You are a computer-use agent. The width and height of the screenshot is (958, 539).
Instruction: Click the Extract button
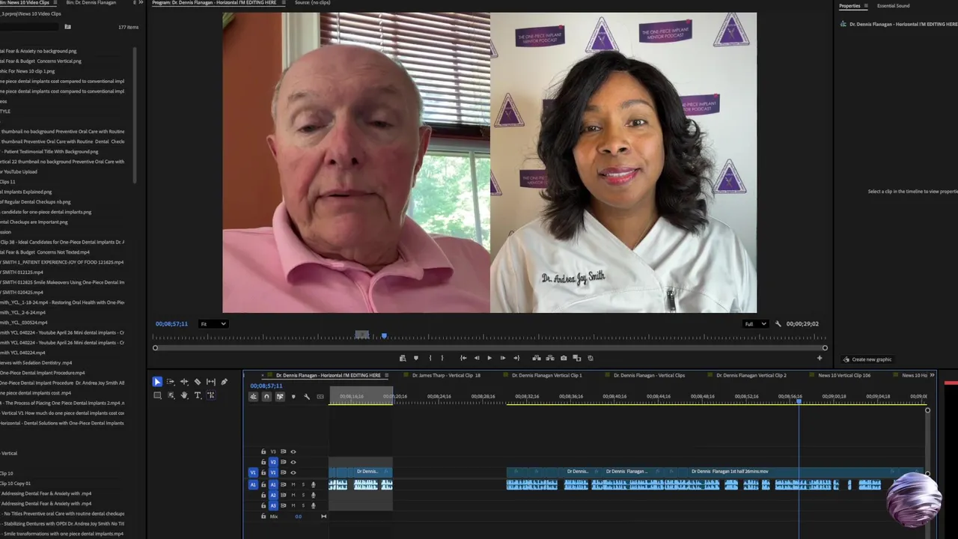click(x=550, y=358)
